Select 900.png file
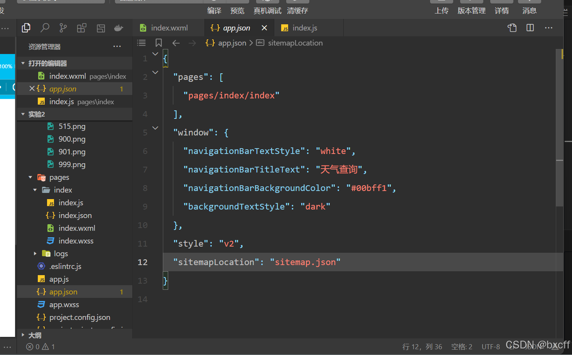This screenshot has height=355, width=572. coord(74,139)
